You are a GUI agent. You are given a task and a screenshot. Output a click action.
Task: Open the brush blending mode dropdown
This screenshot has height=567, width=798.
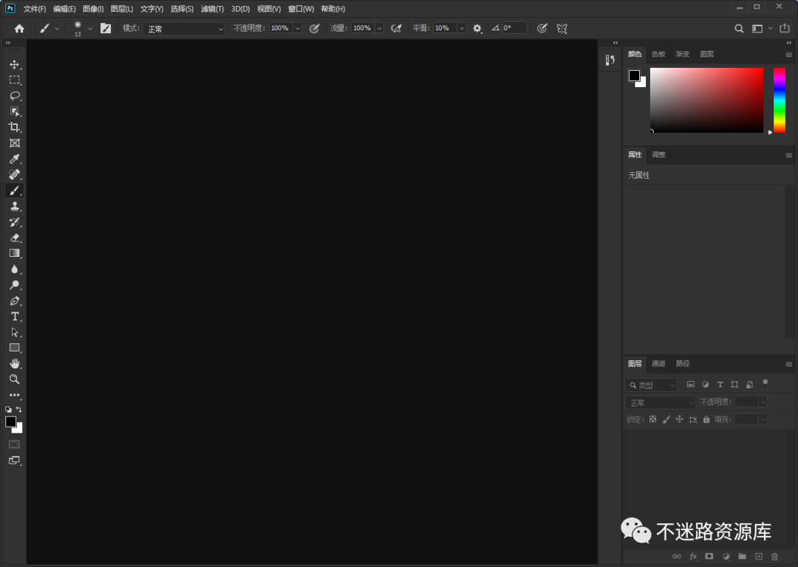click(x=184, y=29)
